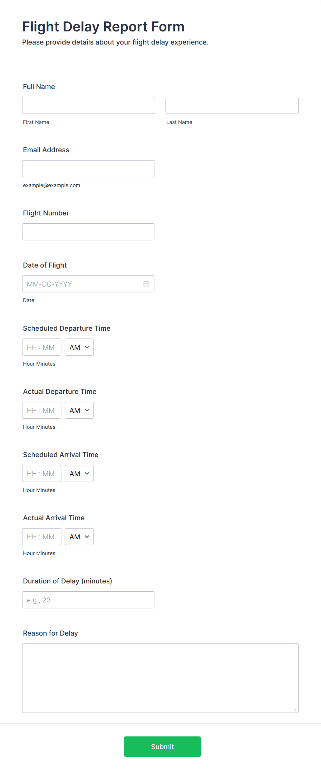
Task: Click the Full Name label
Action: (x=39, y=87)
